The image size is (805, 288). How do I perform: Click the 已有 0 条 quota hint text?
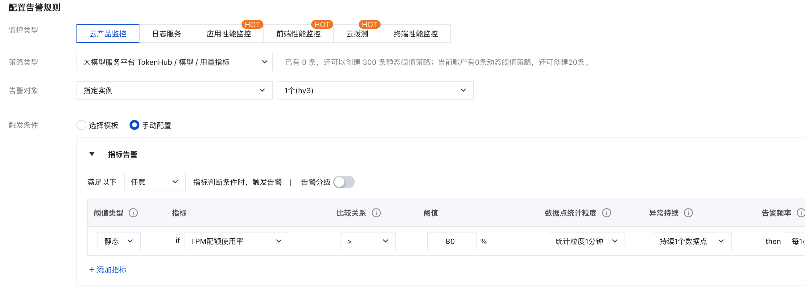point(437,62)
